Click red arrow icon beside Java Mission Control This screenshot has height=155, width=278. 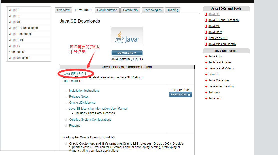pos(206,44)
